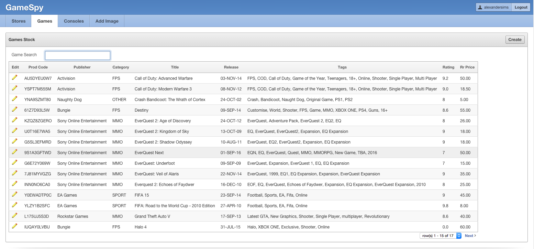This screenshot has height=249, width=534.
Task: Click the tags 'Halo, XBOX ONE, Exclusive, Shooter, Online'
Action: 288,227
